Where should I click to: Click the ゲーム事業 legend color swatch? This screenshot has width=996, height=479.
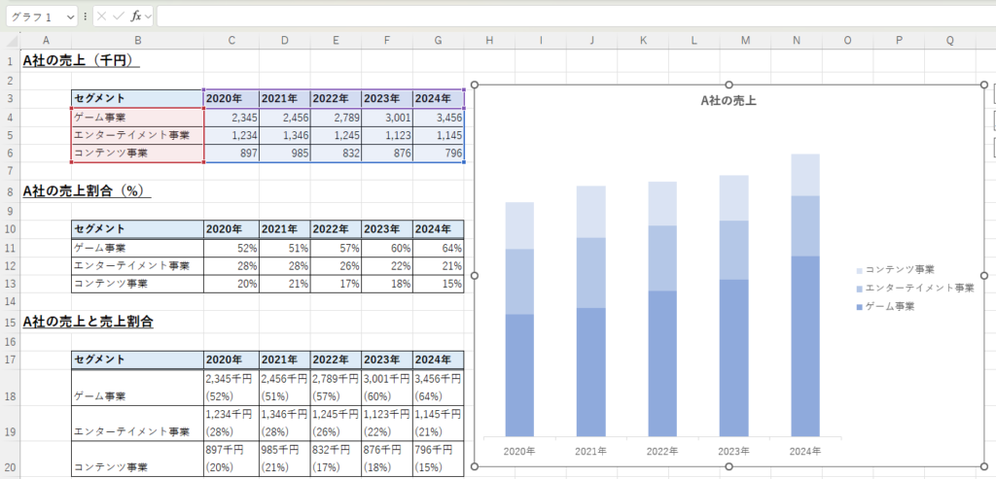point(859,307)
